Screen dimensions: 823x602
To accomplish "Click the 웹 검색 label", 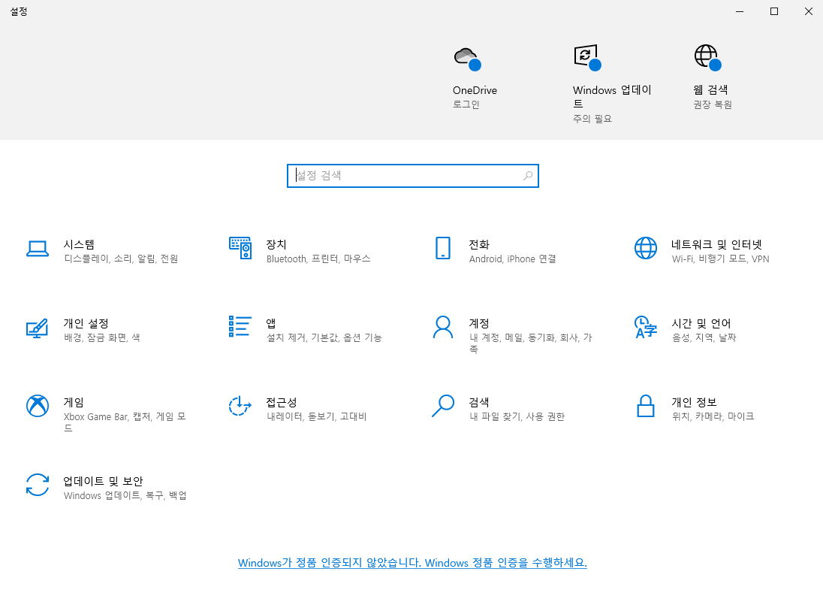I will 710,90.
